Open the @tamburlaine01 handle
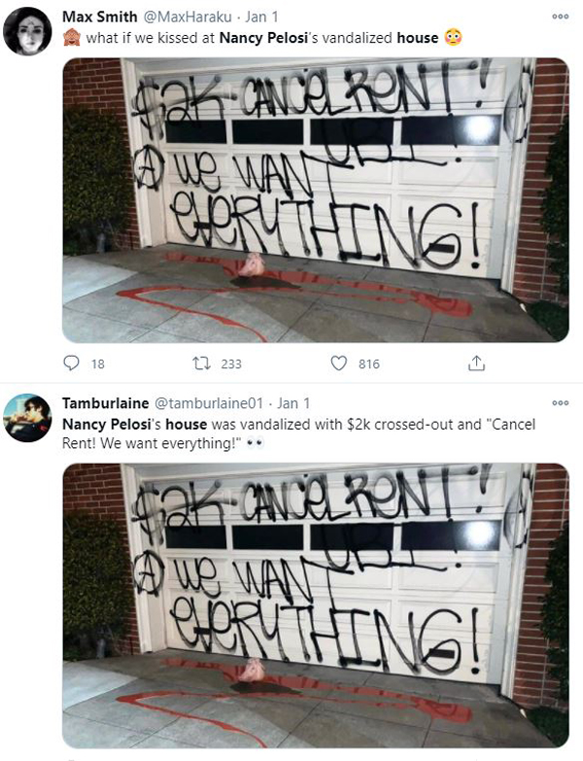Screen dimensions: 583x761 (209, 403)
